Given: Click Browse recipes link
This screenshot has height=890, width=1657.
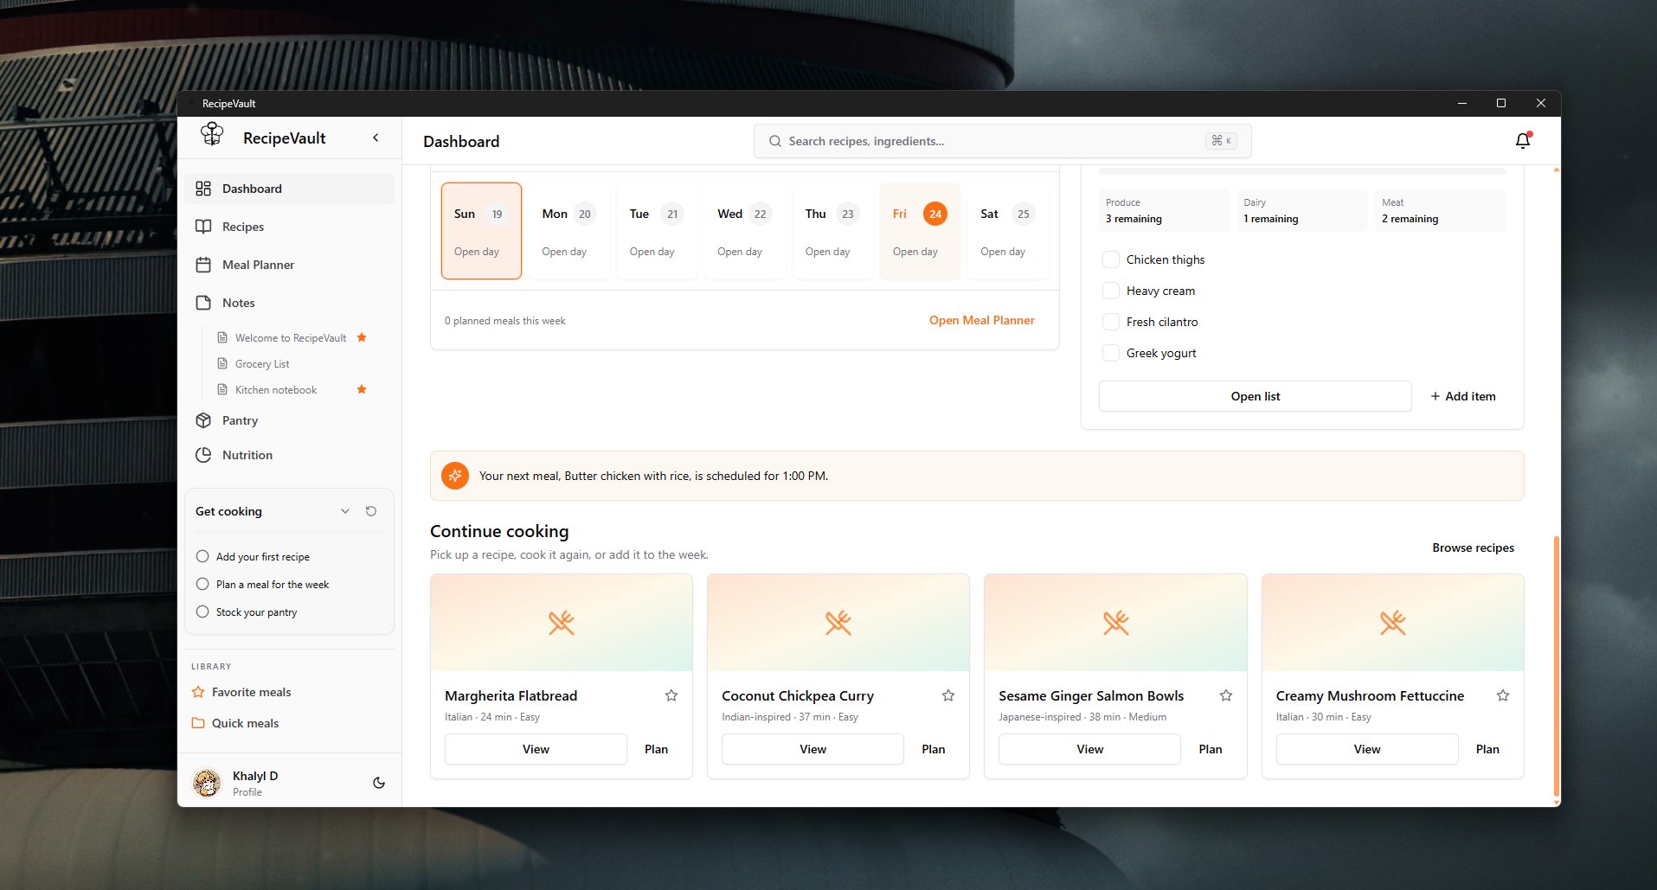Looking at the screenshot, I should tap(1473, 547).
